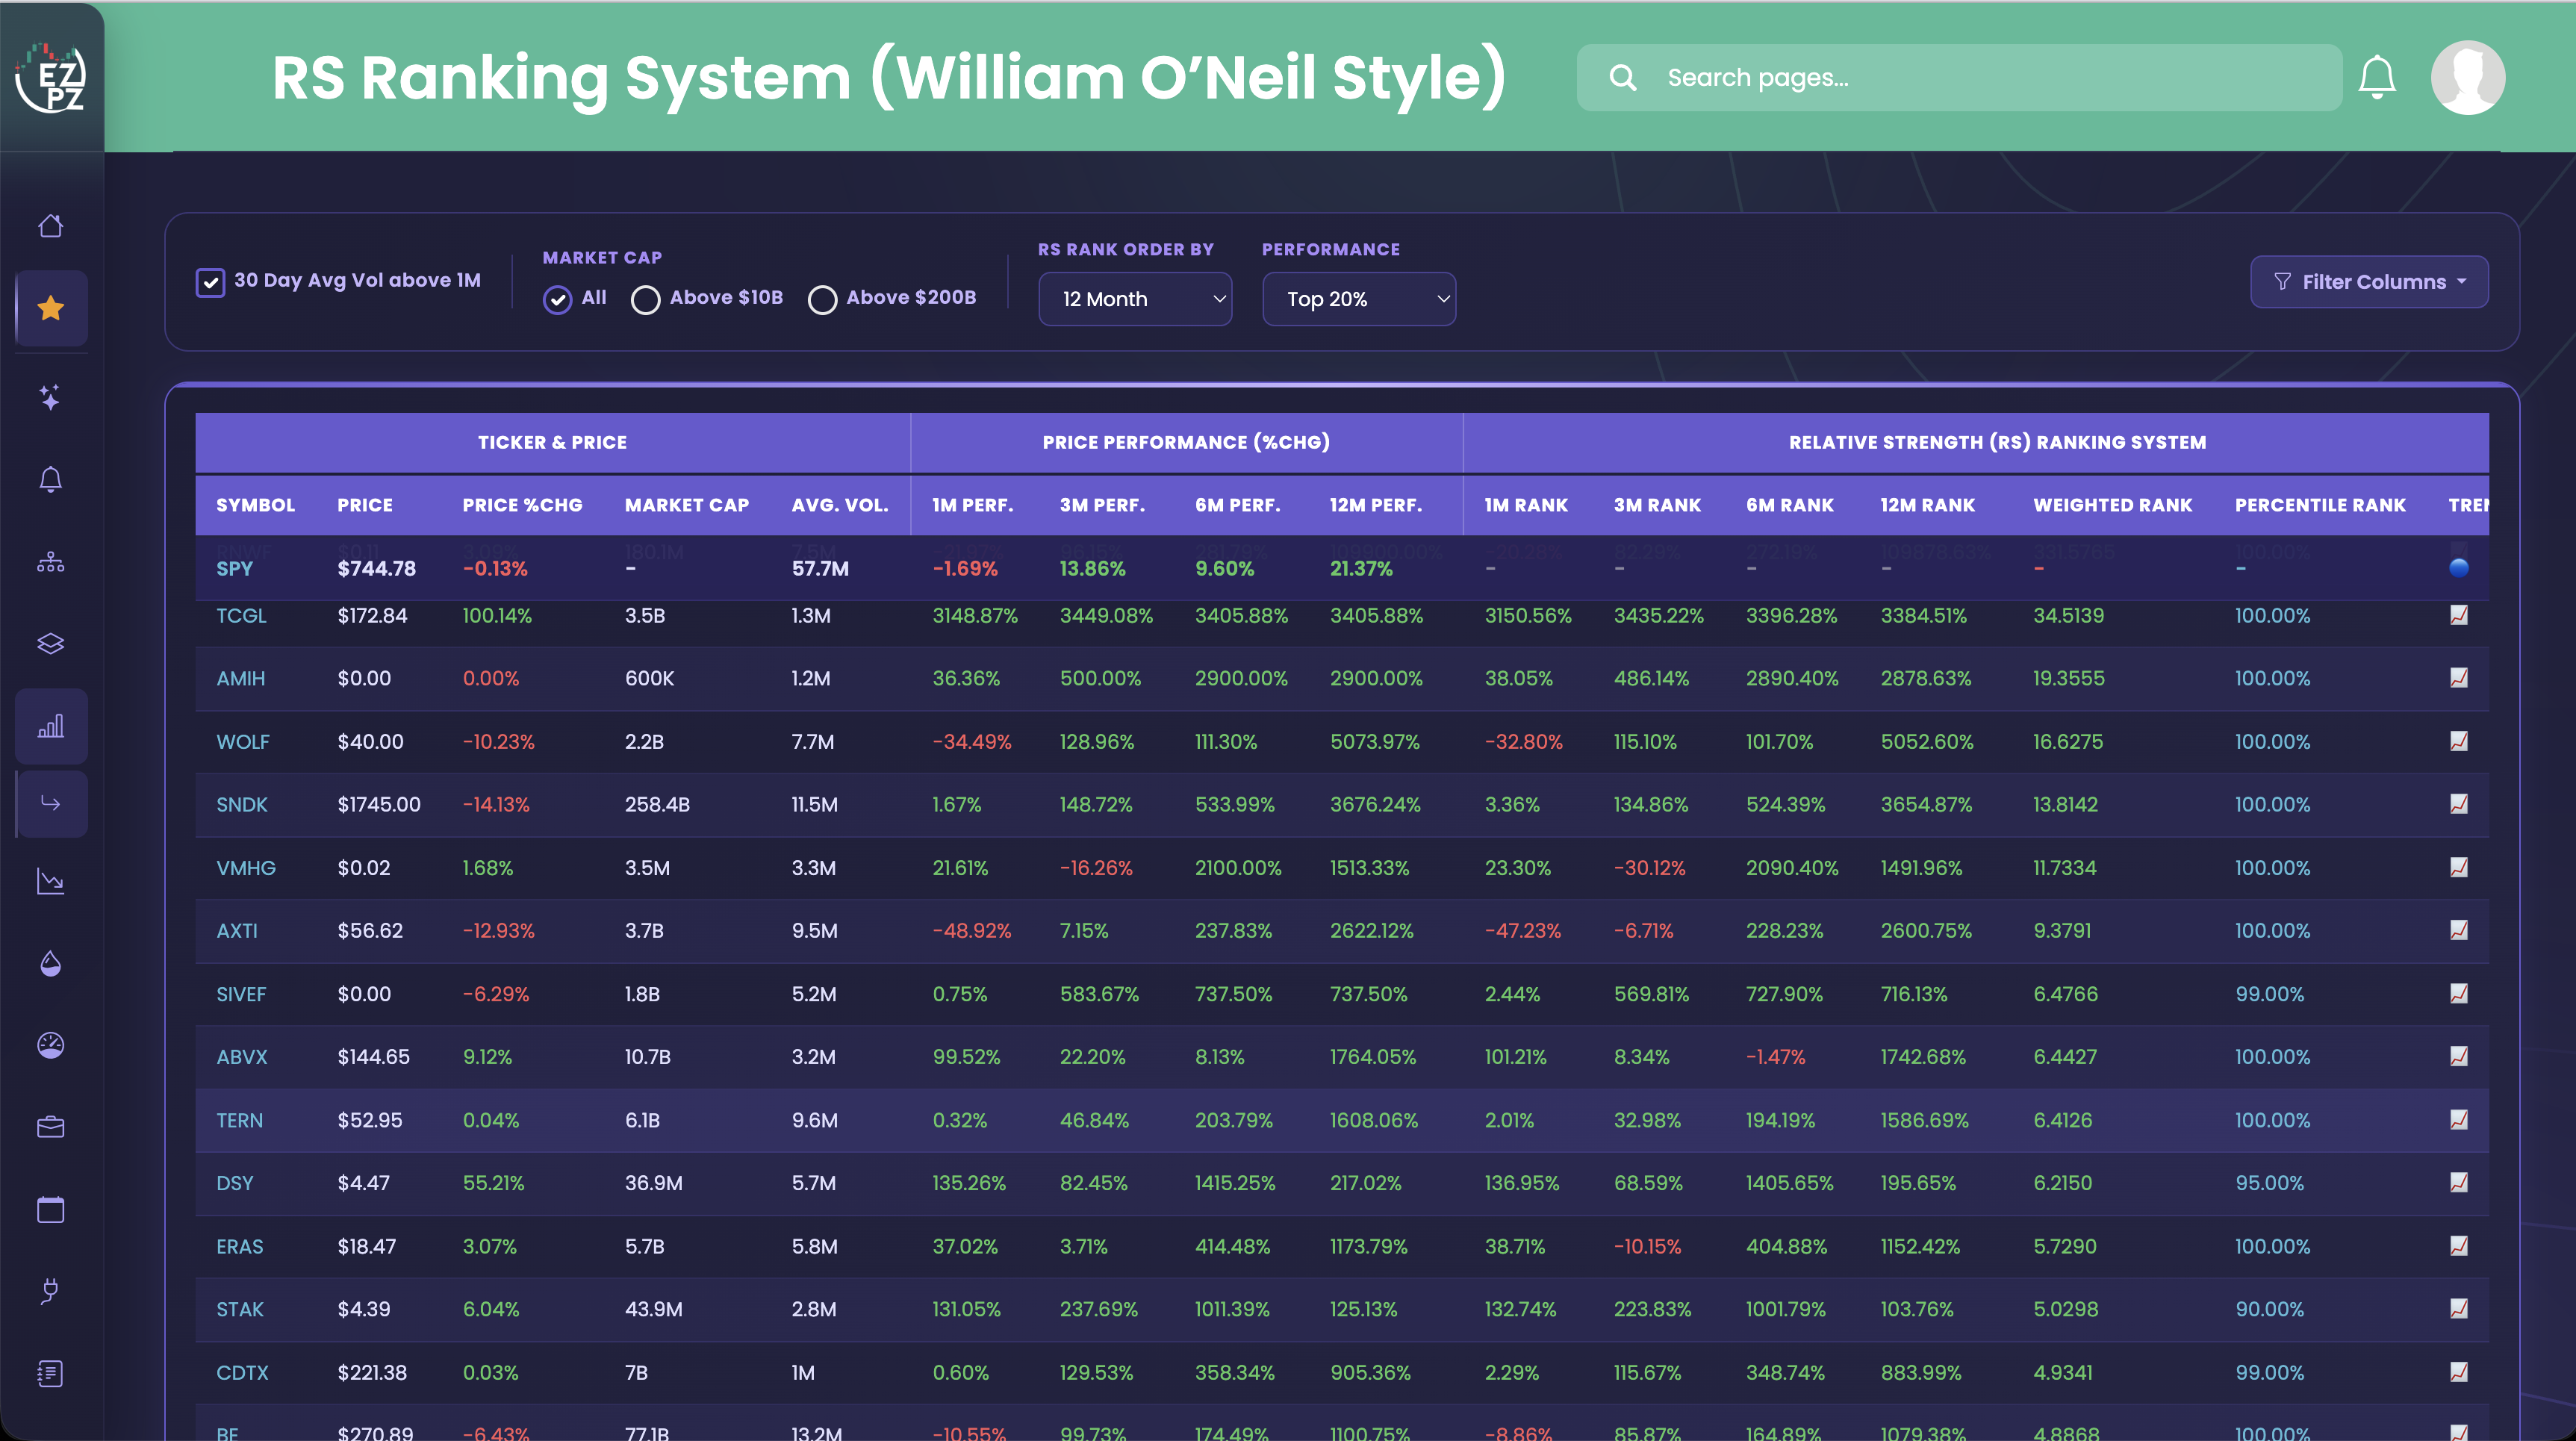The height and width of the screenshot is (1441, 2576).
Task: Sort by the PERCENTILE RANK column header
Action: [x=2320, y=505]
